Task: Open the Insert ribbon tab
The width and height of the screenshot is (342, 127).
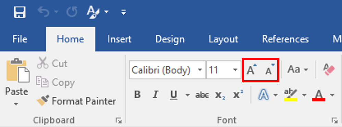Action: coord(119,39)
